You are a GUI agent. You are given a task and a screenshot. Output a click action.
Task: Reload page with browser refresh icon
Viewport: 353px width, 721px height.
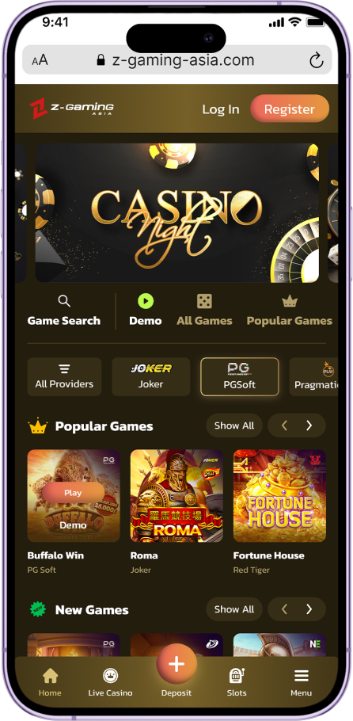316,60
